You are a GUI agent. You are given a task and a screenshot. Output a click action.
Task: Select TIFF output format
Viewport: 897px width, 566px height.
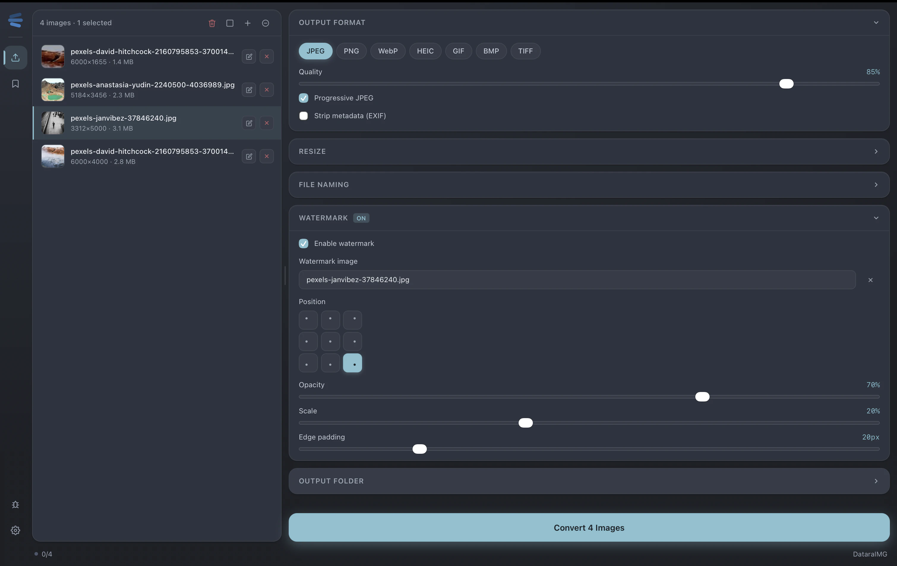526,51
